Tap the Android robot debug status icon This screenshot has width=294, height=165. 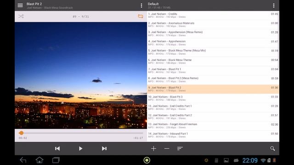point(236,160)
